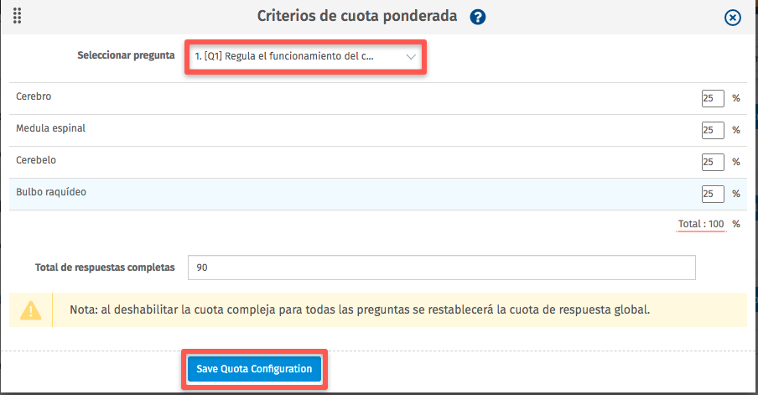The width and height of the screenshot is (758, 395).
Task: Click the Criterios de cuota ponderada title
Action: point(356,16)
